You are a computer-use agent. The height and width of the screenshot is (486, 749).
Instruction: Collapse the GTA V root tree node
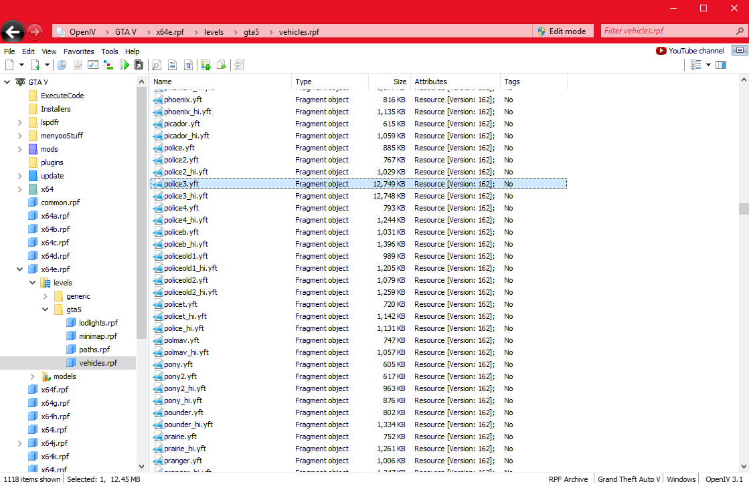(x=7, y=82)
